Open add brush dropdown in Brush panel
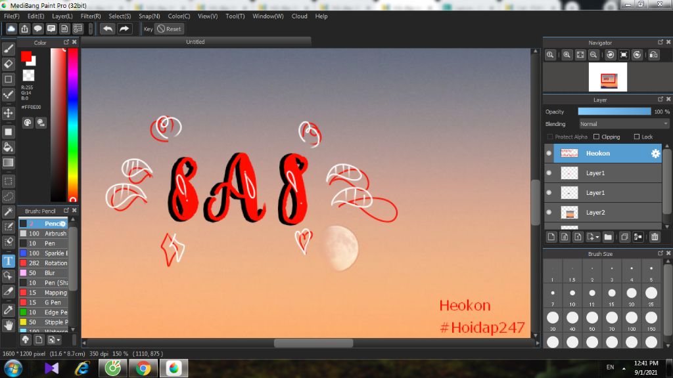The width and height of the screenshot is (673, 378). [x=55, y=340]
